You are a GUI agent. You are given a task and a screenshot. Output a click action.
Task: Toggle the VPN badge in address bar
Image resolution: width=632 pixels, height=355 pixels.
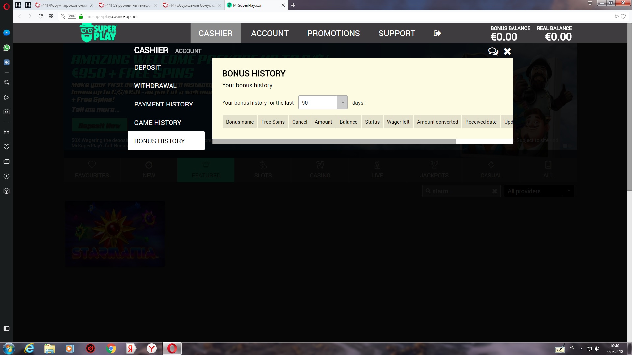(x=72, y=16)
